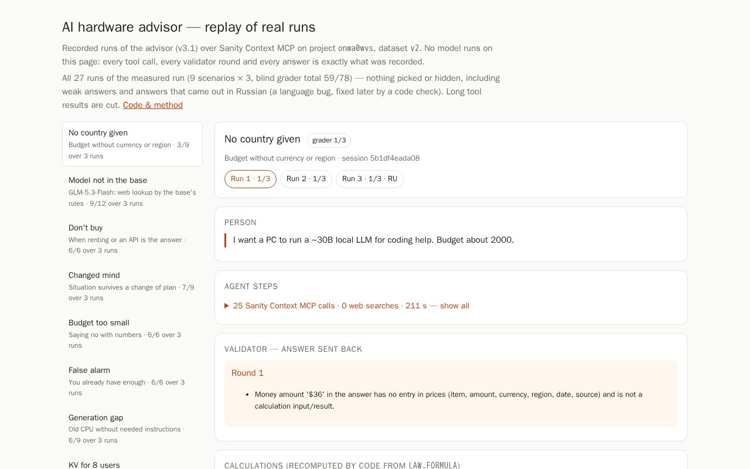Click the person's quoted request text

click(x=374, y=240)
